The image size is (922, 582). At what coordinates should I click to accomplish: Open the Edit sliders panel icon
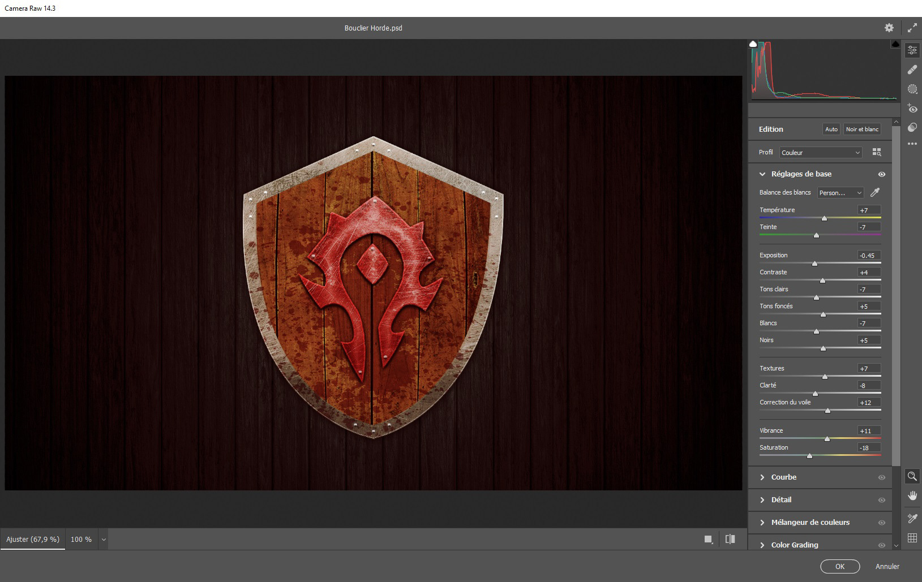[x=912, y=50]
